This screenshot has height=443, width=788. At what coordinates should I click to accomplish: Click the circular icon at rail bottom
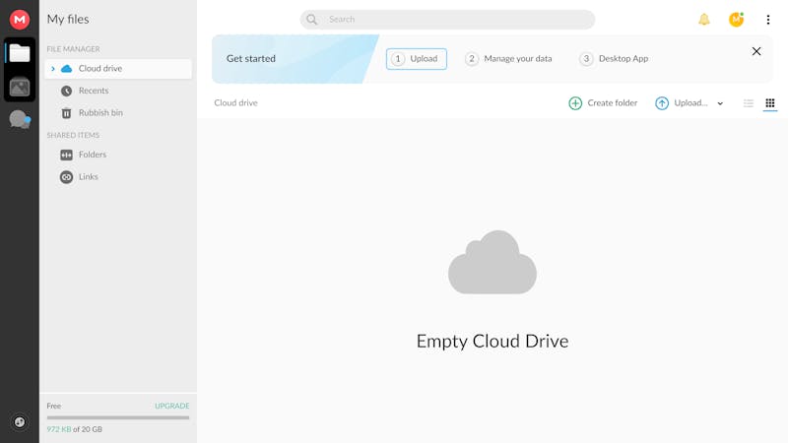click(x=20, y=422)
